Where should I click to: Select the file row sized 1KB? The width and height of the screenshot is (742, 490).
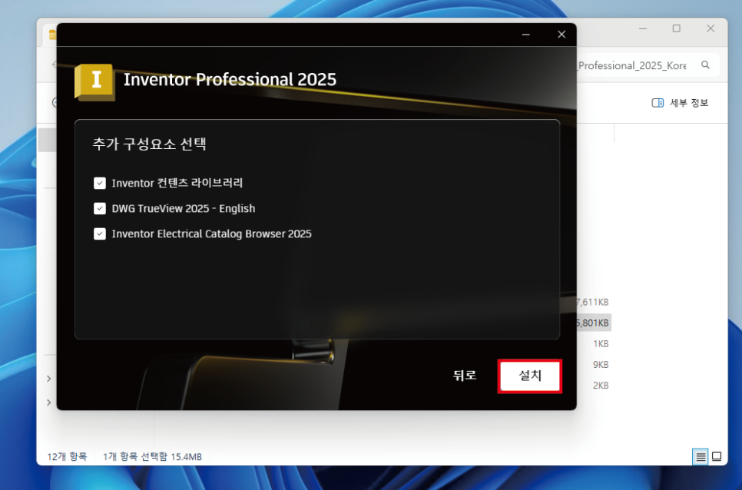[600, 343]
